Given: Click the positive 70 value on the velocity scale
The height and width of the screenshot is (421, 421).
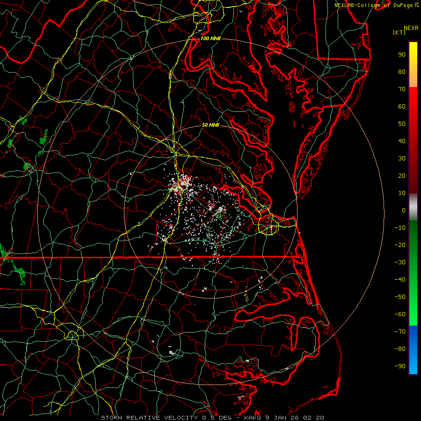Looking at the screenshot, I should pyautogui.click(x=402, y=89).
